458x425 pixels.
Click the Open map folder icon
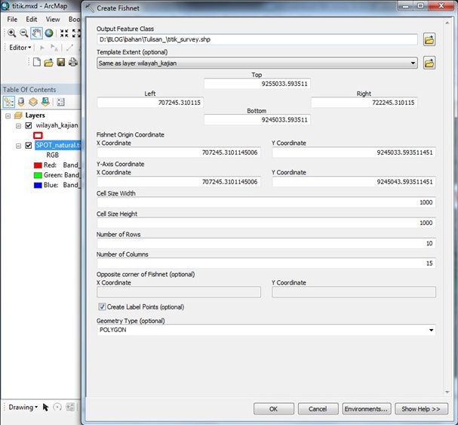click(49, 62)
